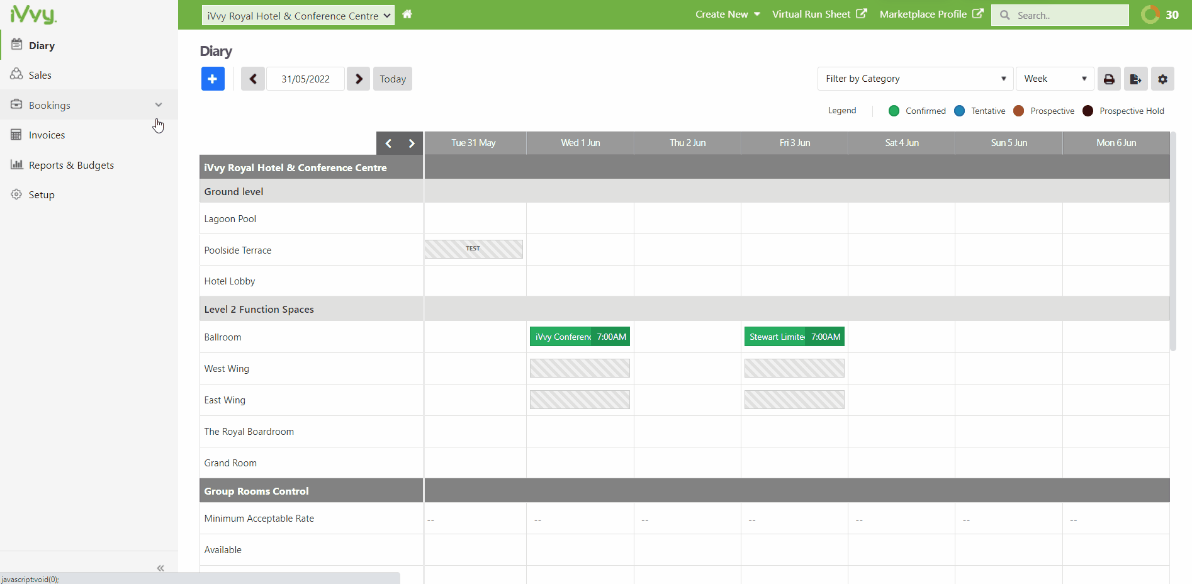Select Sun 5 Jun column header
This screenshot has width=1192, height=584.
pos(1009,143)
